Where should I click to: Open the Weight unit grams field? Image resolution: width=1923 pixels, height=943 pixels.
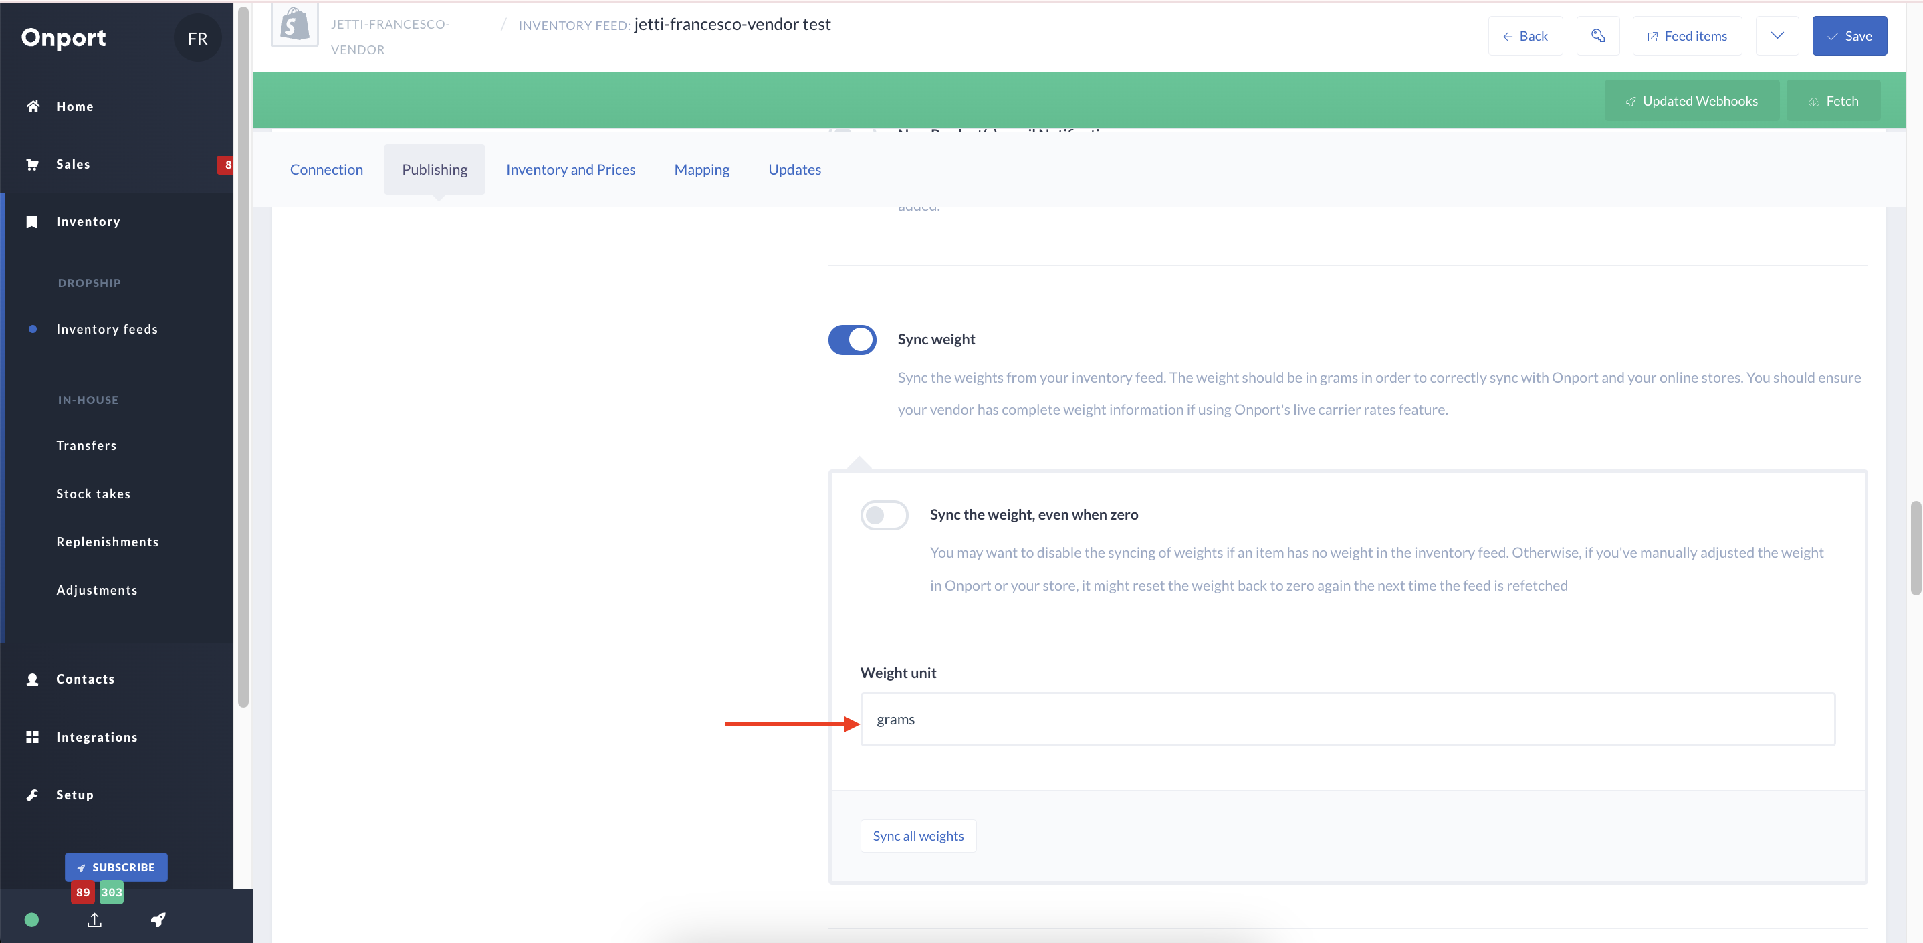point(1347,719)
